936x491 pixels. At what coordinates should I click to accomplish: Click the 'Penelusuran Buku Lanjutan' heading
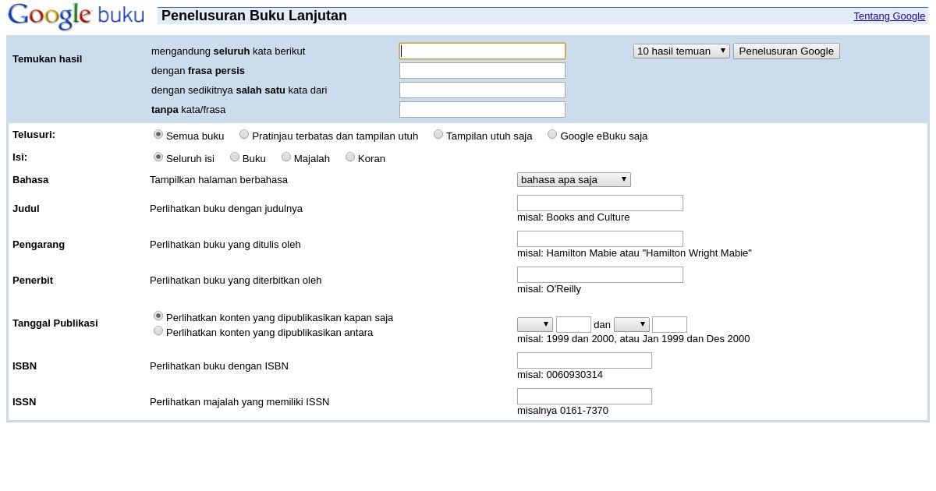[254, 16]
